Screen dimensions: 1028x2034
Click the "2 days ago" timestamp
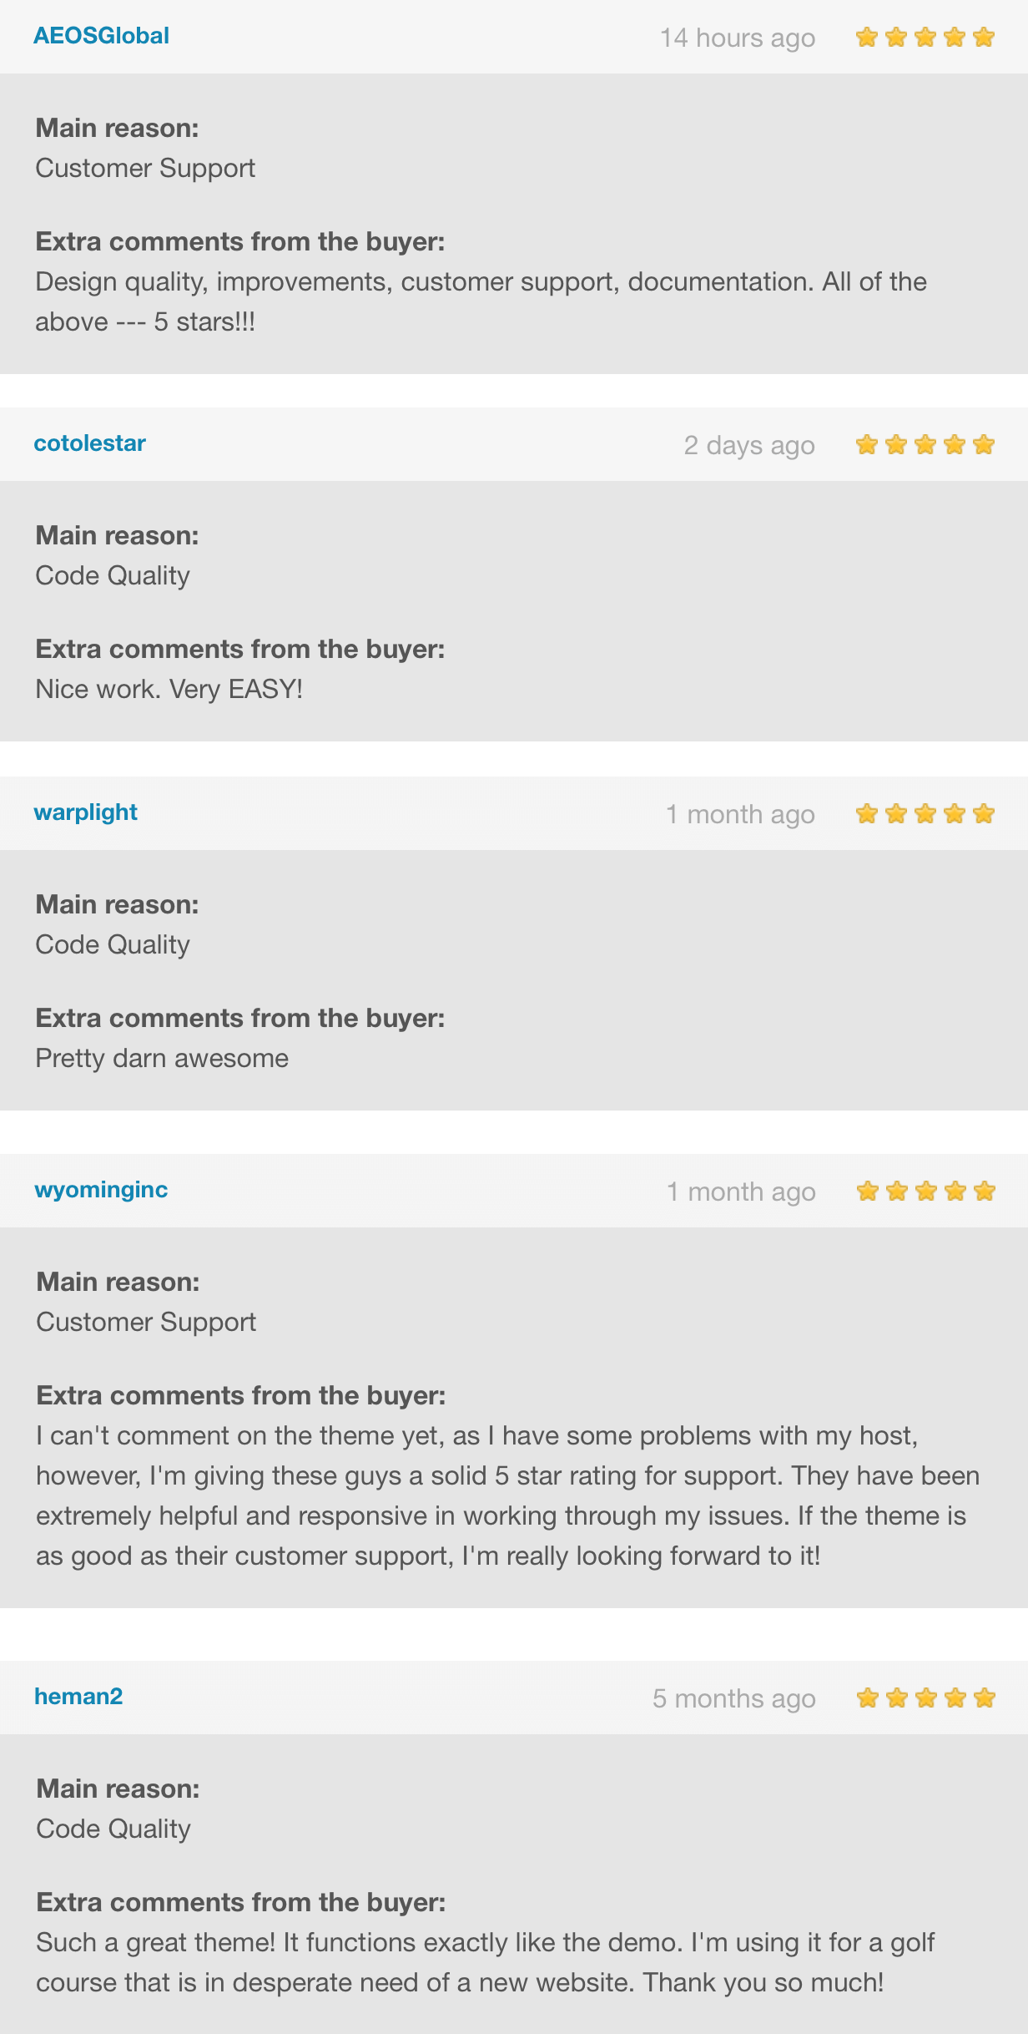pyautogui.click(x=748, y=446)
